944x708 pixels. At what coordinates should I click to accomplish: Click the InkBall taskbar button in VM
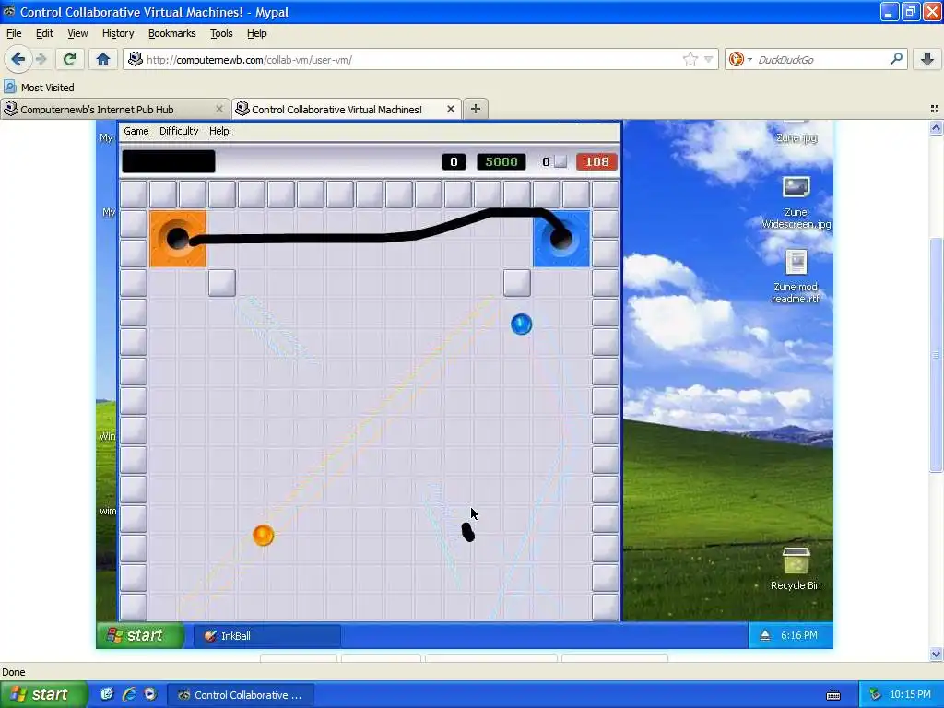coord(266,636)
